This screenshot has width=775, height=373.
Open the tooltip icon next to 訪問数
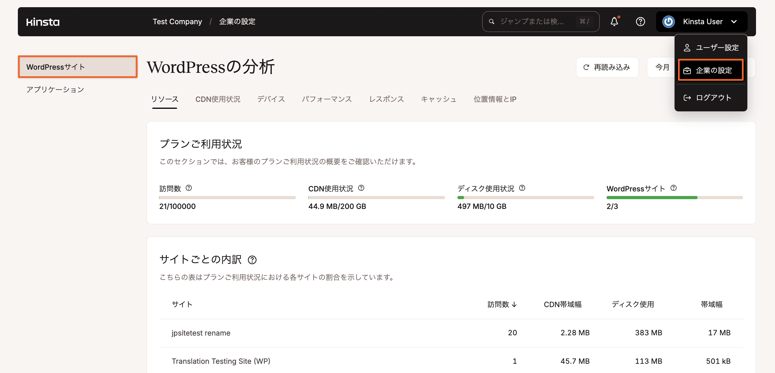[189, 188]
